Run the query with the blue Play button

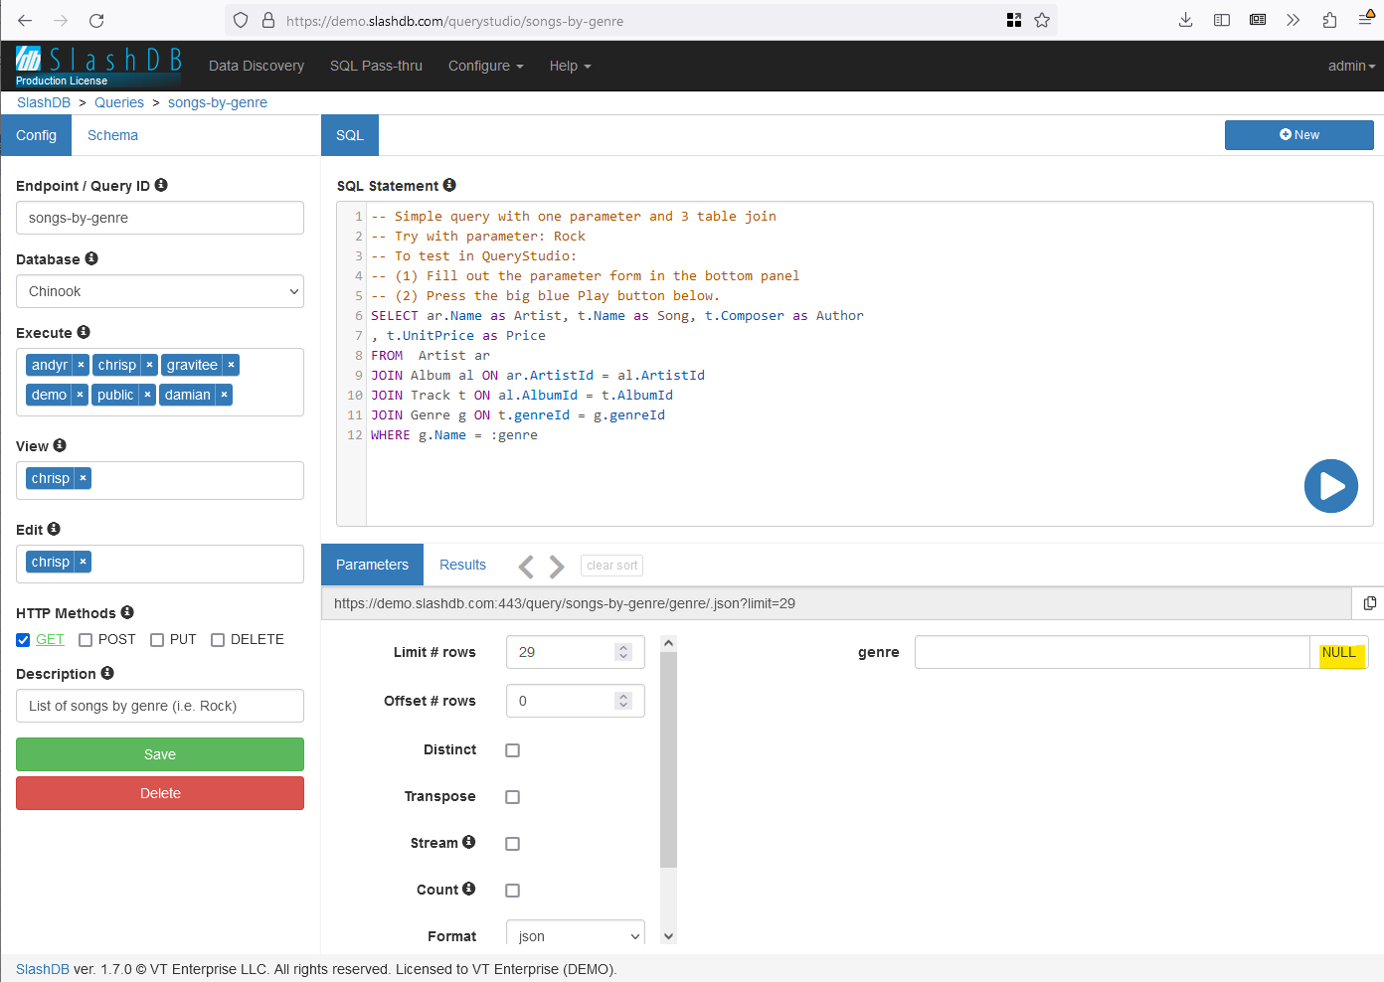pyautogui.click(x=1330, y=486)
